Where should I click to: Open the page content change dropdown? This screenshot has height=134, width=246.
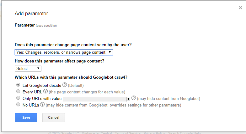point(64,52)
